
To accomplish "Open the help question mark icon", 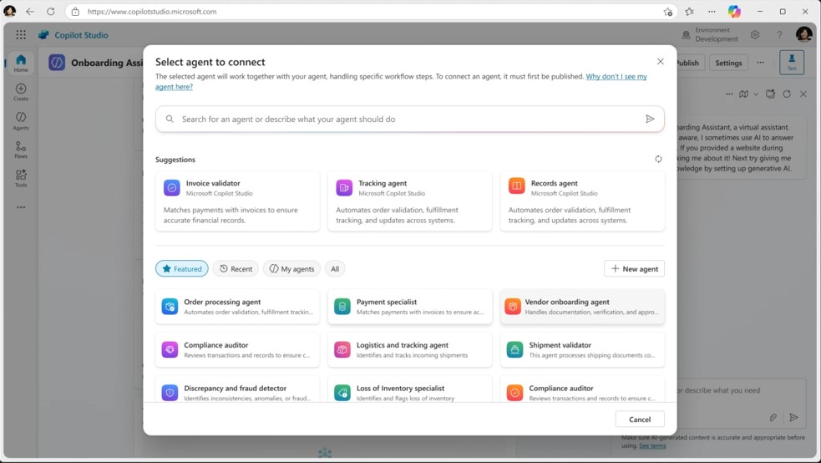I will (x=779, y=34).
